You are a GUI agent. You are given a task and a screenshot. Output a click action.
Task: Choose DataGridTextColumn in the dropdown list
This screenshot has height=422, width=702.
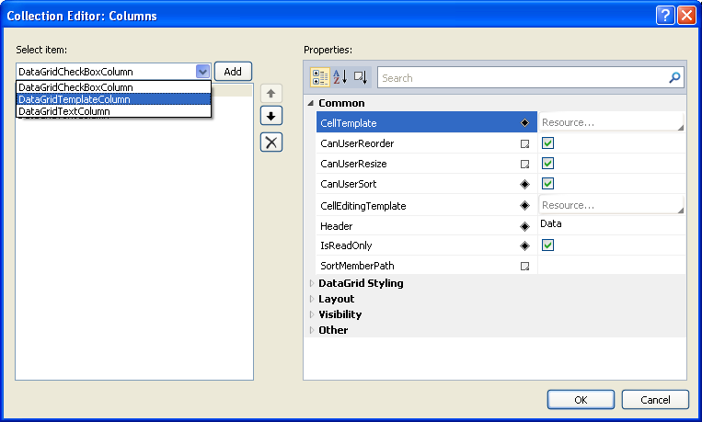pos(64,111)
